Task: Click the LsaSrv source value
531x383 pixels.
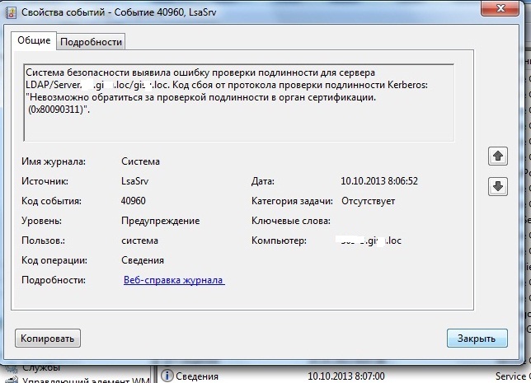Action: tap(134, 181)
